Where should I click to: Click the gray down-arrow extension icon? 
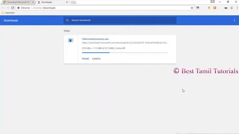pyautogui.click(x=232, y=8)
